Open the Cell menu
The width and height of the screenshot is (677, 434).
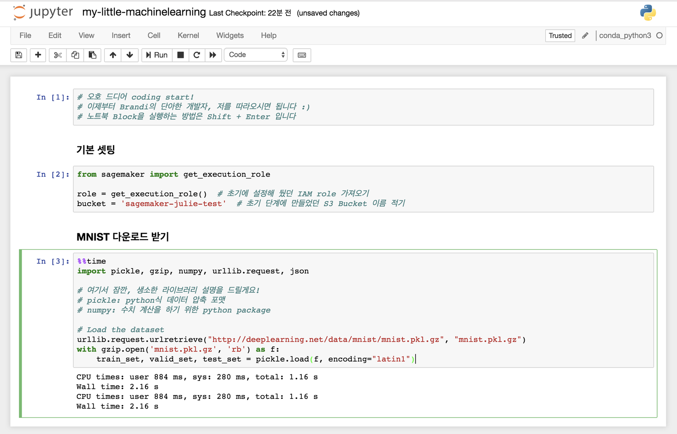point(154,36)
